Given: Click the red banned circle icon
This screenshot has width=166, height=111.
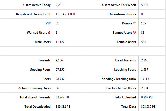Looking at the screenshot, I should (x=135, y=32).
